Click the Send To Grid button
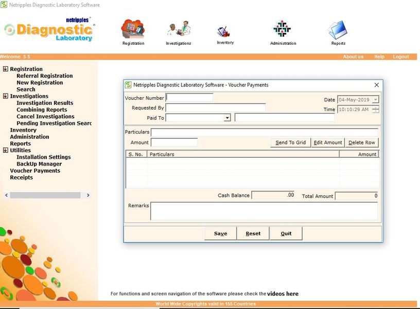 291,142
